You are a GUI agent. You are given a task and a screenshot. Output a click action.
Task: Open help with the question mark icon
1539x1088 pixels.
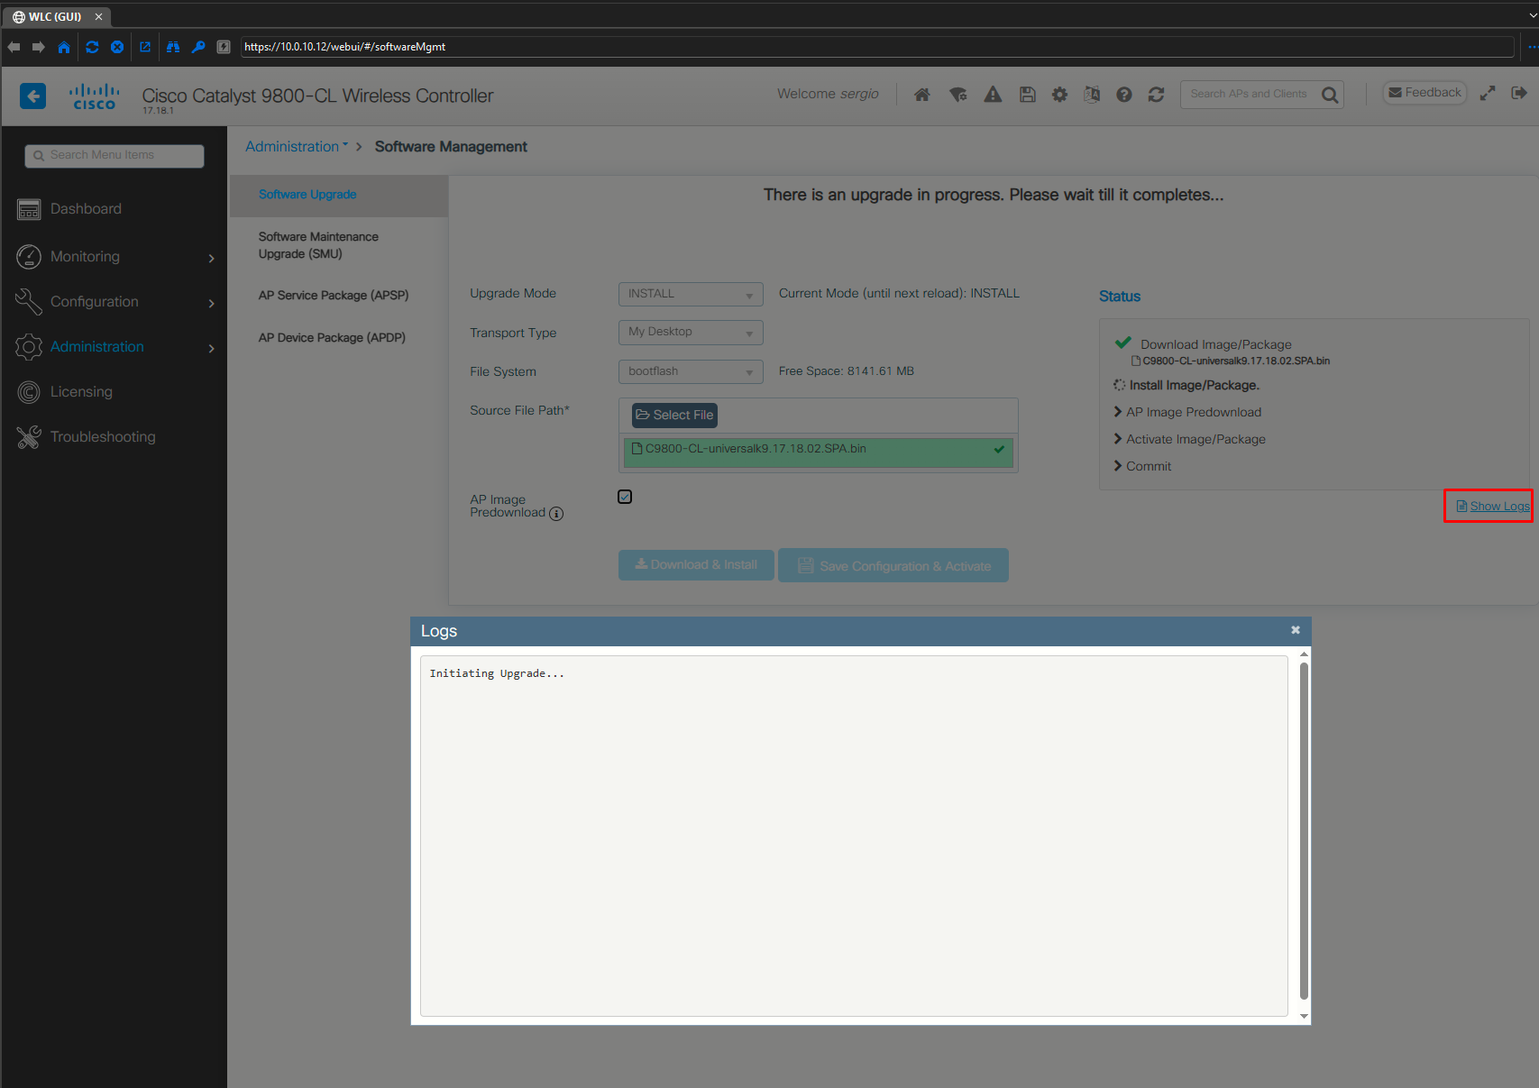tap(1123, 95)
